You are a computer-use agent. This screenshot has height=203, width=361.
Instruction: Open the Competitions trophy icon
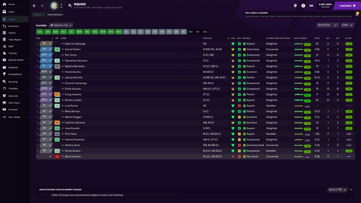4,74
